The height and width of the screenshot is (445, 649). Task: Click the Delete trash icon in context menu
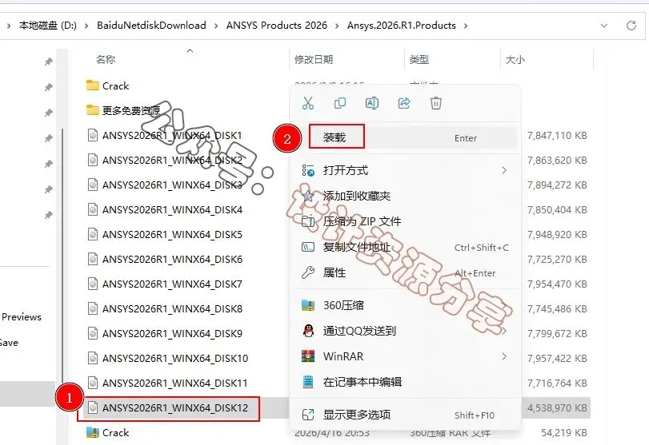[x=436, y=103]
